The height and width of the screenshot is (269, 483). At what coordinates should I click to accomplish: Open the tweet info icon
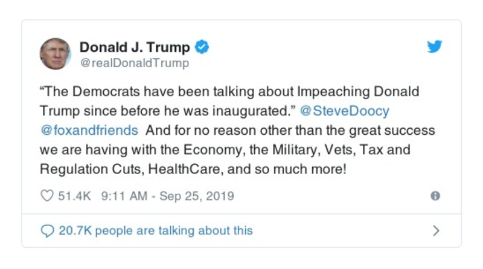[435, 196]
